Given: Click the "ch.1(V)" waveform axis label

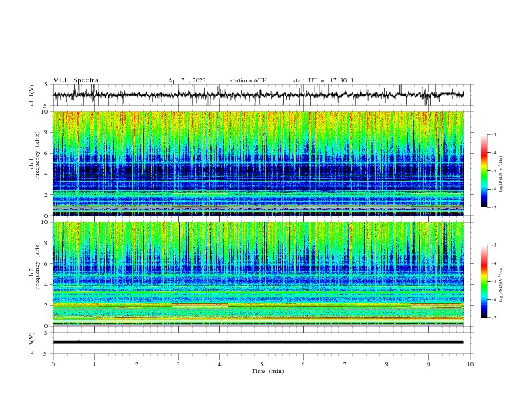Looking at the screenshot, I should coord(32,95).
